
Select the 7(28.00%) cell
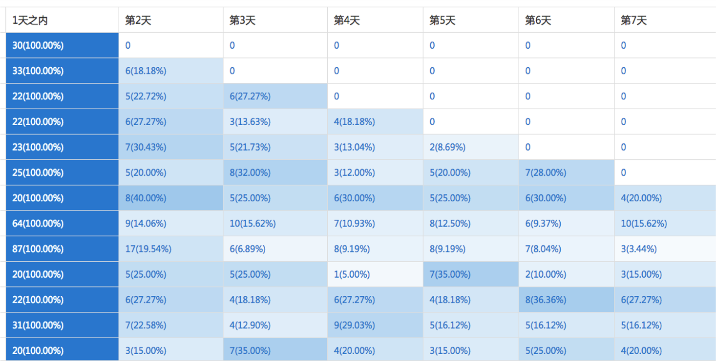pyautogui.click(x=546, y=173)
